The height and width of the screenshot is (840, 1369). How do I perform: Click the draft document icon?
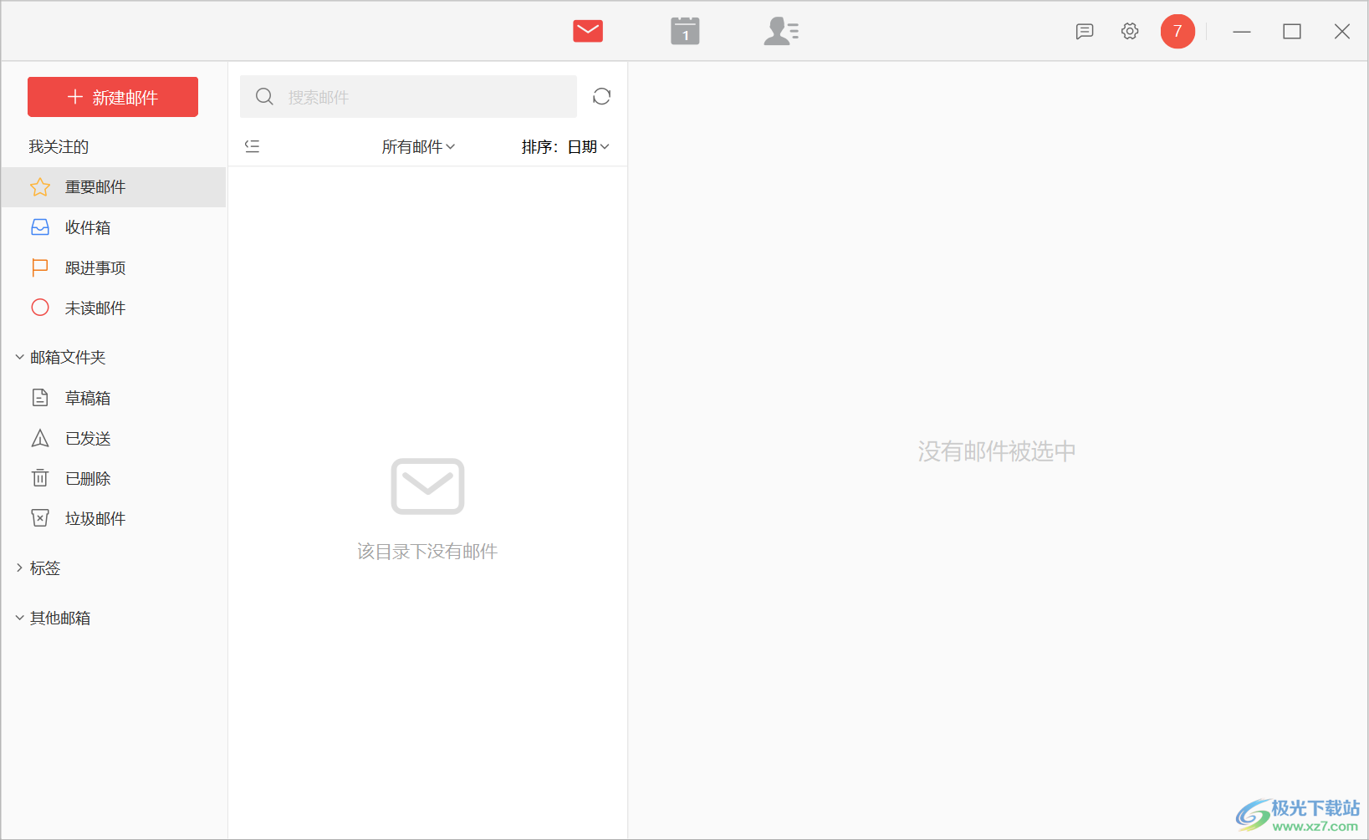coord(40,398)
